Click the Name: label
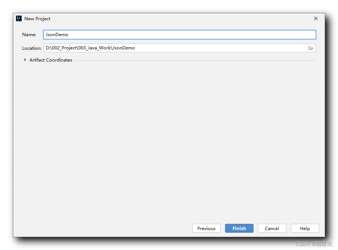 pyautogui.click(x=29, y=35)
